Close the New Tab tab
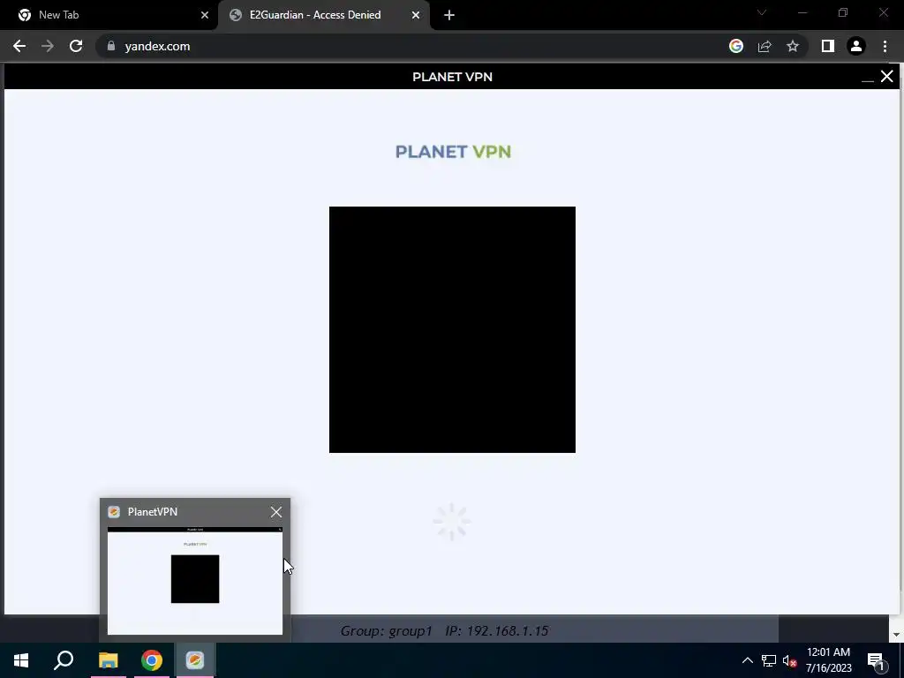Image resolution: width=904 pixels, height=678 pixels. [205, 15]
